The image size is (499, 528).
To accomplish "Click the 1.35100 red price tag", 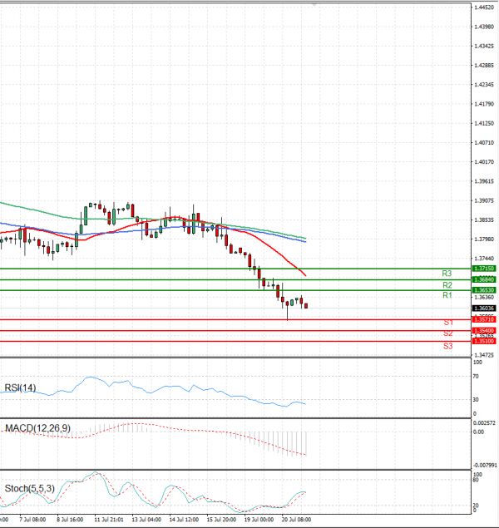I will (483, 341).
